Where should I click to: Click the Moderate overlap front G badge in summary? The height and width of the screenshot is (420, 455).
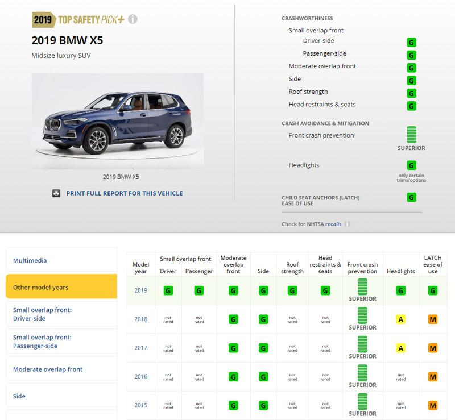click(x=411, y=68)
